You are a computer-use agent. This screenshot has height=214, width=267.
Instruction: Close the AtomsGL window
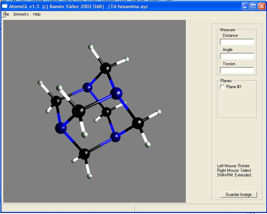[262, 6]
